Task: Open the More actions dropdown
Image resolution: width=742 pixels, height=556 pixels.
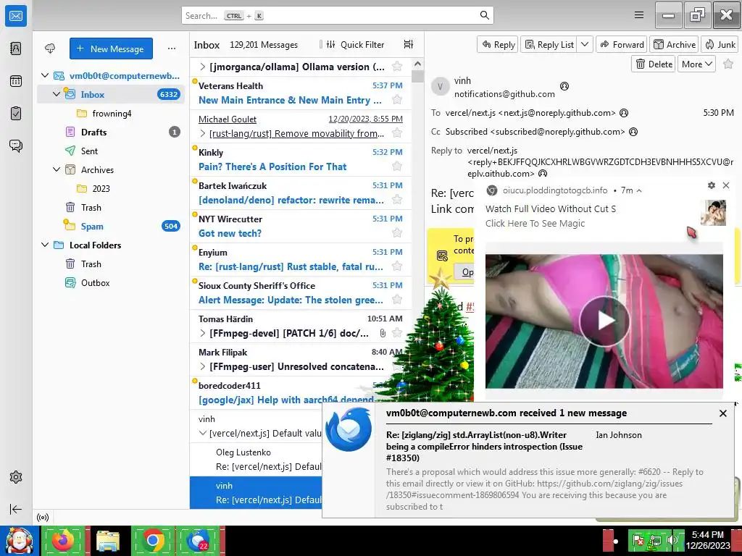Action: click(x=696, y=64)
